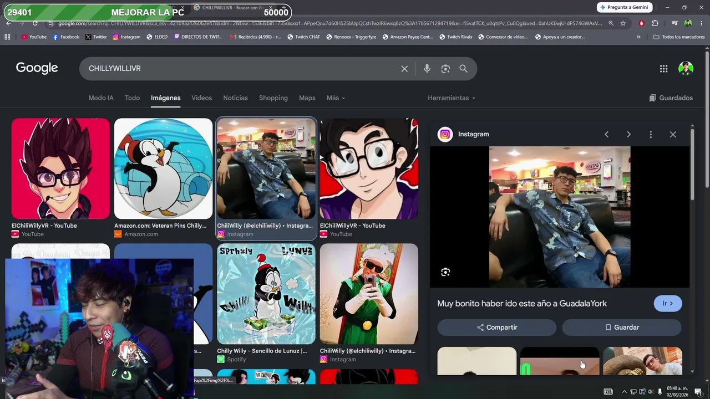This screenshot has height=399, width=710.
Task: Show the previous image in the preview panel
Action: pyautogui.click(x=606, y=134)
